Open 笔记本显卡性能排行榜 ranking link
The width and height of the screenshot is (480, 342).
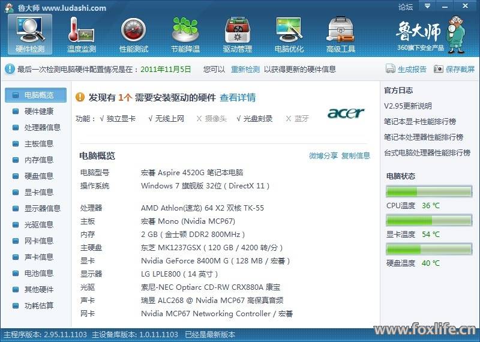(x=423, y=121)
